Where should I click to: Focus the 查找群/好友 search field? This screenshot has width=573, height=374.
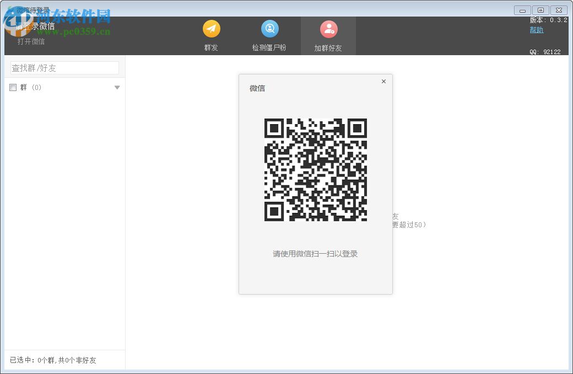tap(64, 68)
